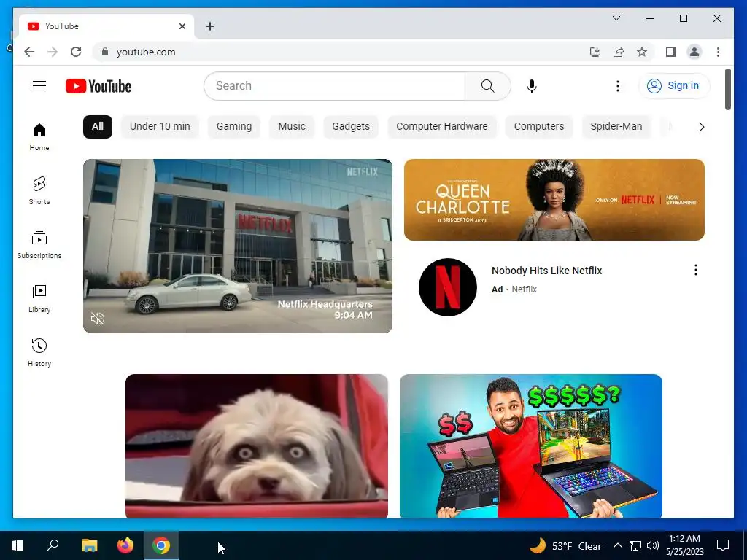Click browser back arrow
This screenshot has width=747, height=560.
tap(29, 52)
